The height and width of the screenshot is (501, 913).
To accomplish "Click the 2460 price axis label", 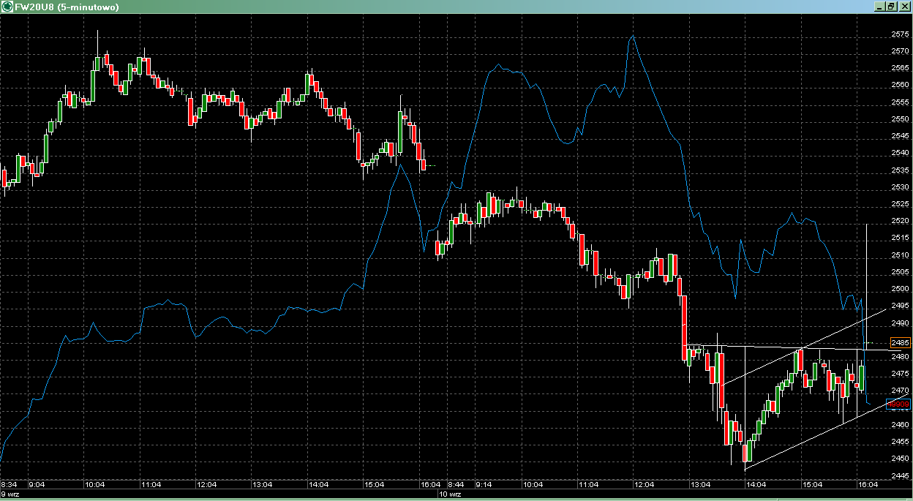I will [x=900, y=425].
